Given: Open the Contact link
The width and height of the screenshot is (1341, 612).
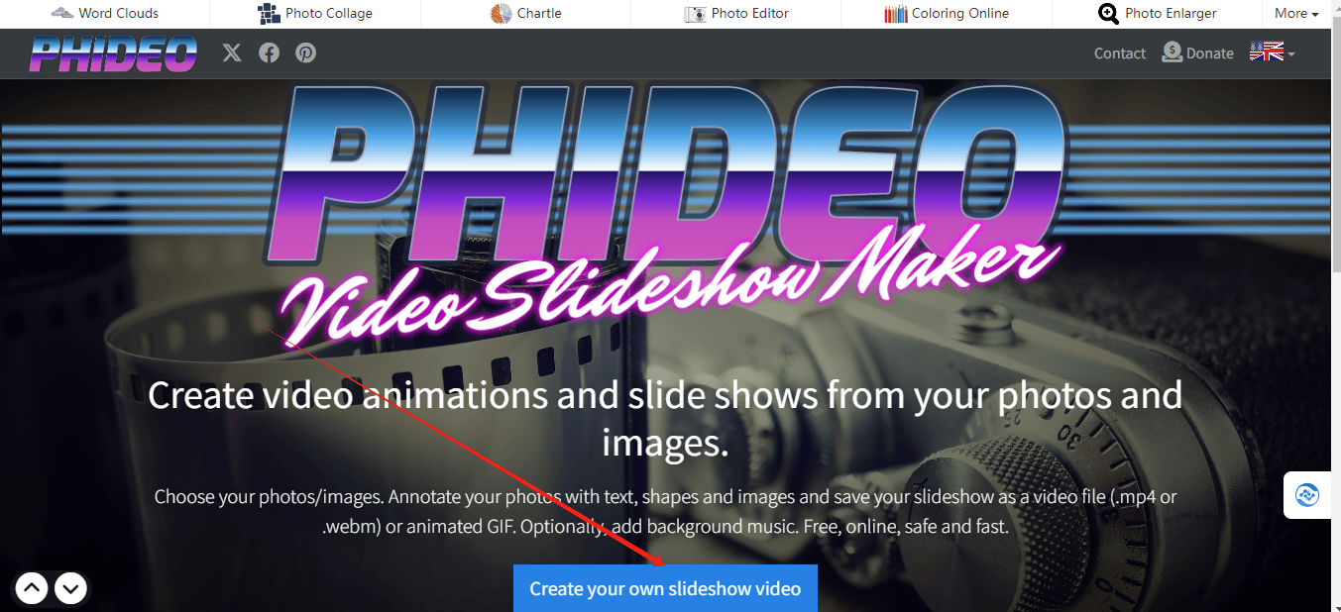Looking at the screenshot, I should 1119,52.
